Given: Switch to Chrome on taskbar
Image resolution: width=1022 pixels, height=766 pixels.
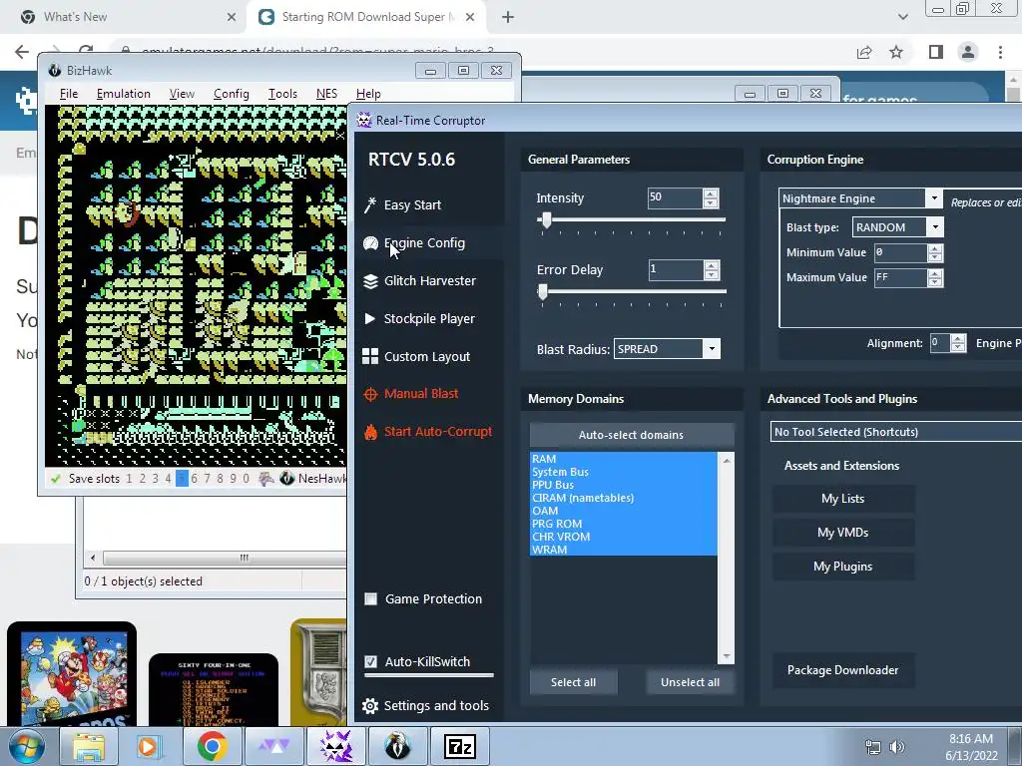Looking at the screenshot, I should click(212, 746).
